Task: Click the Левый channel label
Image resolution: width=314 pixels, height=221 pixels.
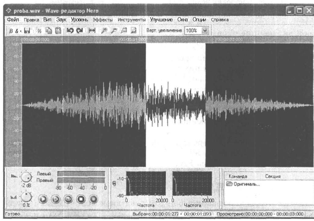Action: click(44, 174)
